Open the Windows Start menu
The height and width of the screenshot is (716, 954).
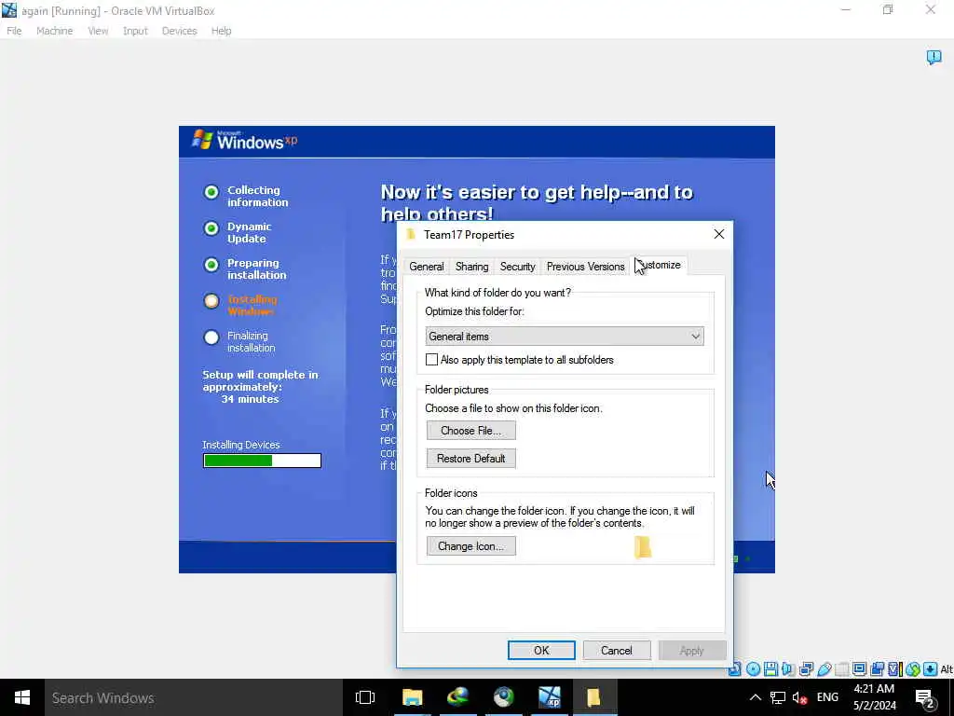22,697
